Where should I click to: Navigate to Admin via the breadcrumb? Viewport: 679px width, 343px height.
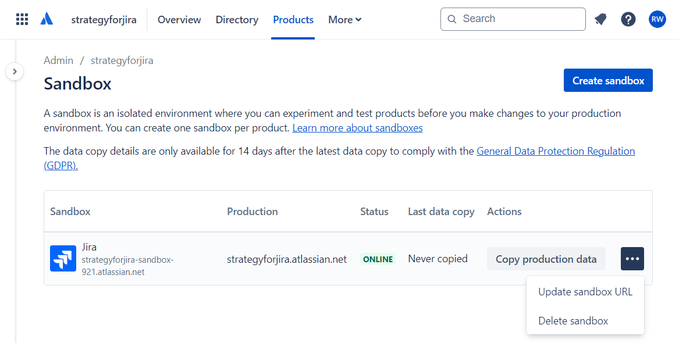[x=58, y=60]
